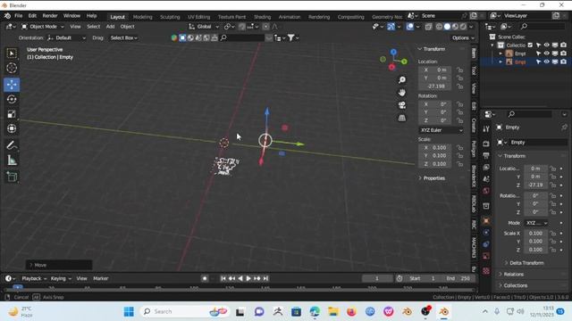572x321 pixels.
Task: Select the Transform tool
Action: pyautogui.click(x=12, y=128)
